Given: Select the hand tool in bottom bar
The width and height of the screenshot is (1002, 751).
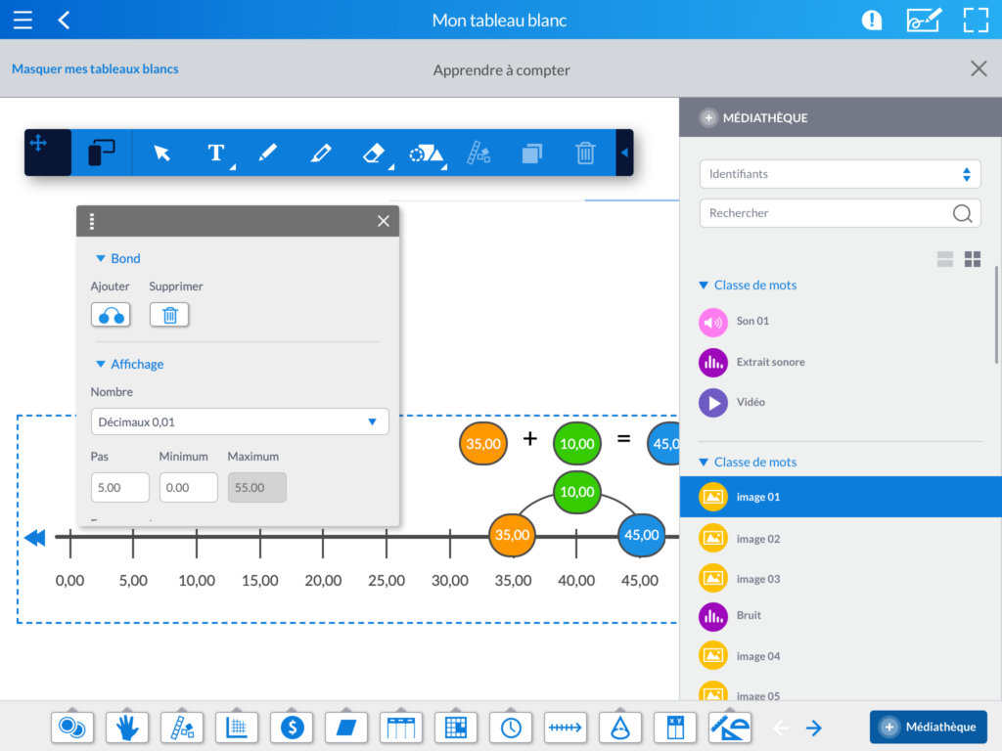Looking at the screenshot, I should [x=127, y=727].
